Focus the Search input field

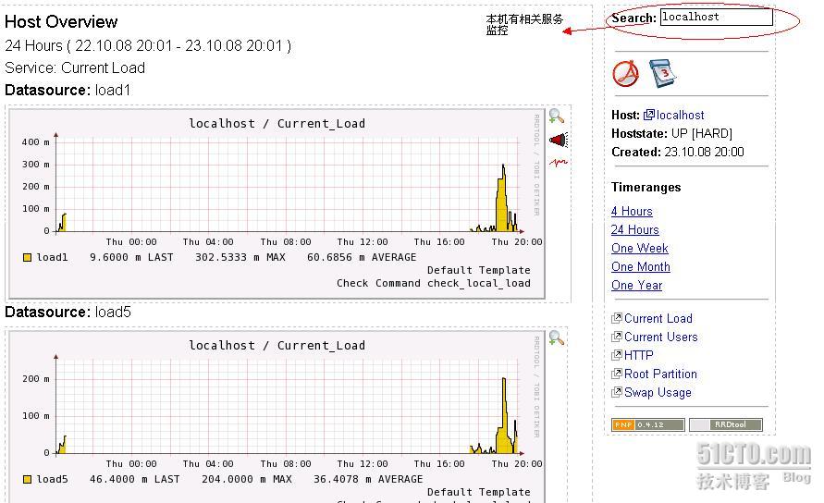tap(716, 17)
